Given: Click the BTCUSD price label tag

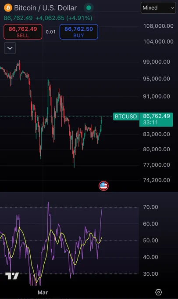Looking at the screenshot, I should coord(126,117).
